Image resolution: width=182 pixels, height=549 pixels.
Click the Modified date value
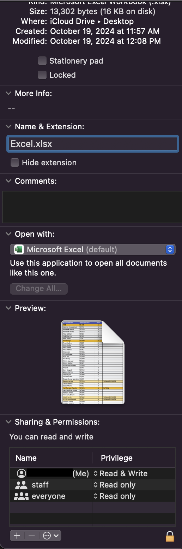coord(105,41)
